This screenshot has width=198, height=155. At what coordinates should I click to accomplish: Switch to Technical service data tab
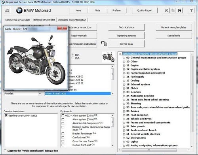pyautogui.click(x=44, y=20)
